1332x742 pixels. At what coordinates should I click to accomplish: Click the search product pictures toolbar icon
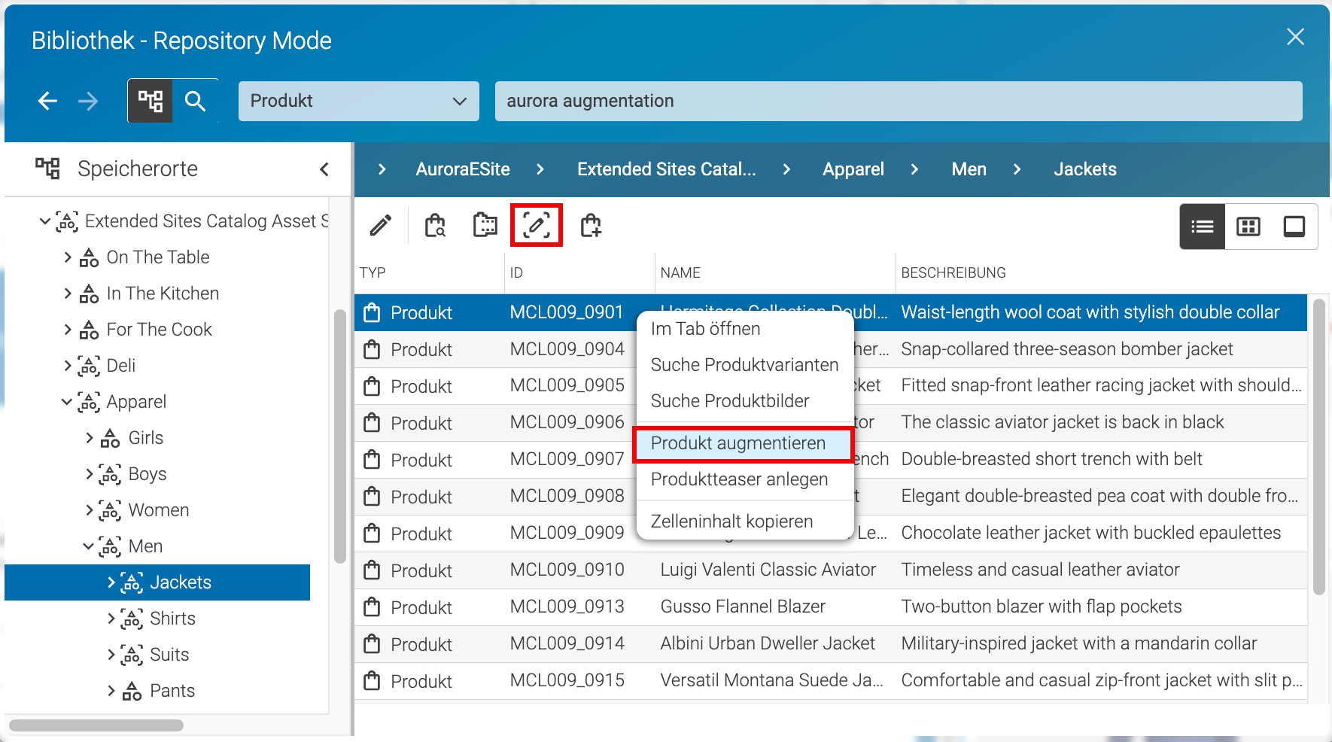485,225
